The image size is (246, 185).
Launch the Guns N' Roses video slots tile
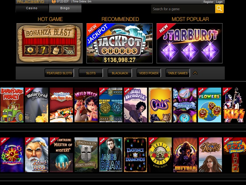click(x=160, y=155)
